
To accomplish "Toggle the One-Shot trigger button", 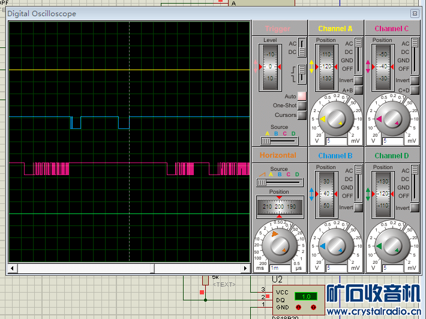I will tap(302, 106).
